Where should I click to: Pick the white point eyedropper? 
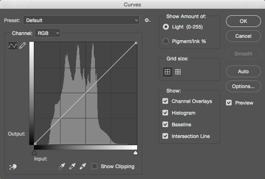82,166
